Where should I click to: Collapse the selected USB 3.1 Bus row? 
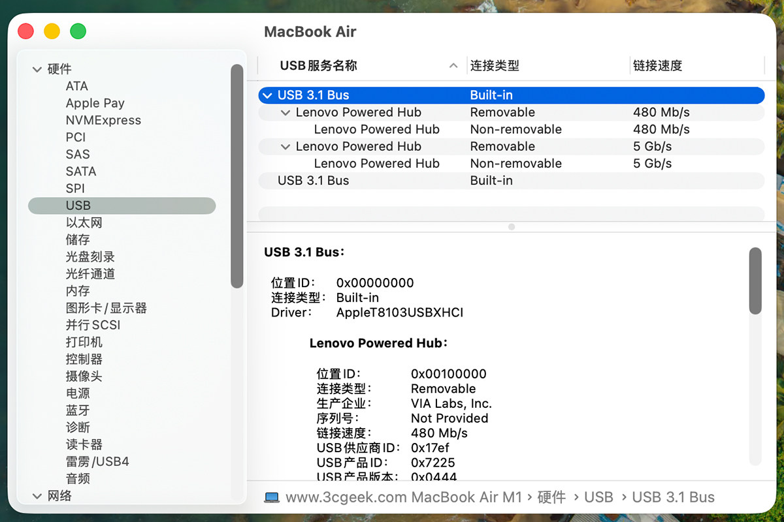pos(267,95)
